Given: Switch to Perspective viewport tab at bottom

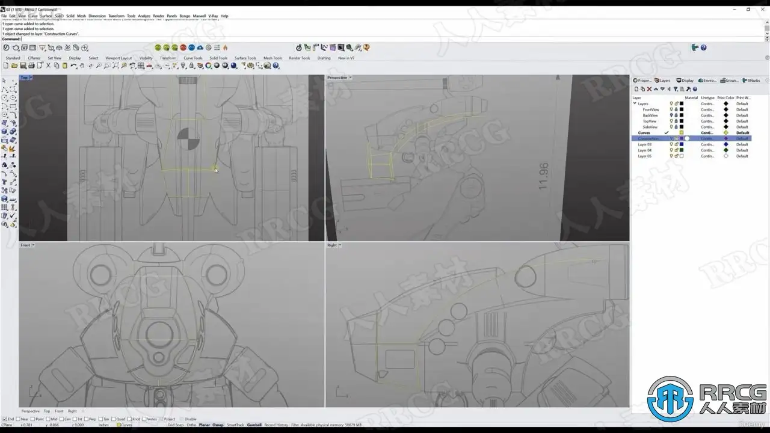Looking at the screenshot, I should click(x=29, y=411).
